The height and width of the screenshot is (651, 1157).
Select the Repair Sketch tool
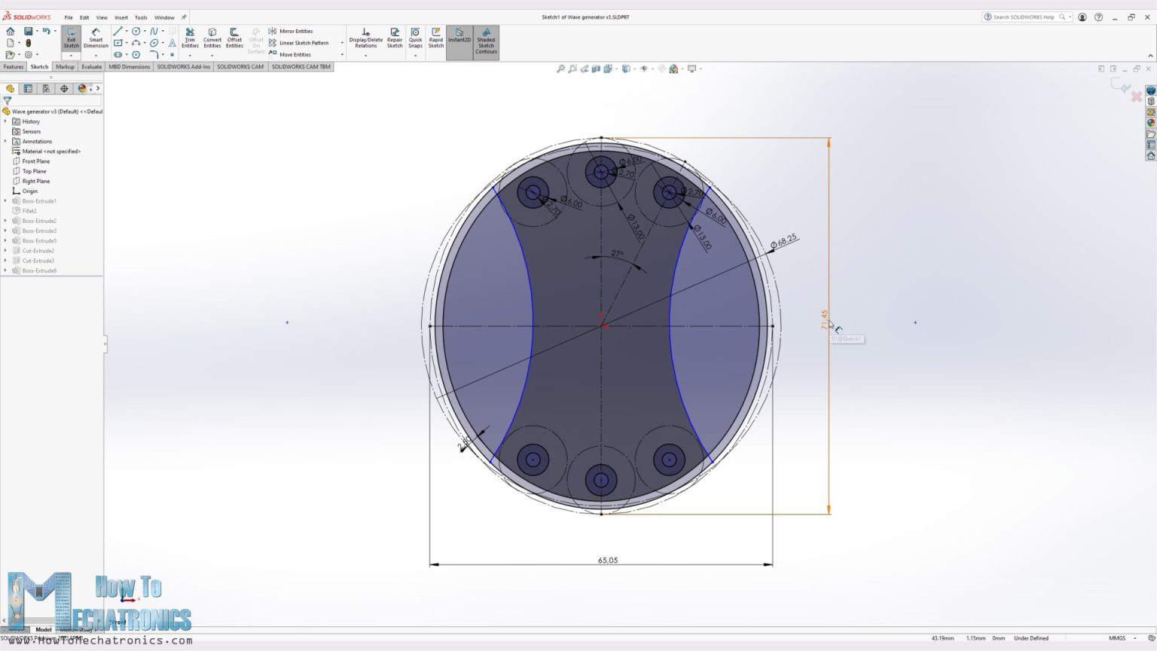pyautogui.click(x=395, y=38)
